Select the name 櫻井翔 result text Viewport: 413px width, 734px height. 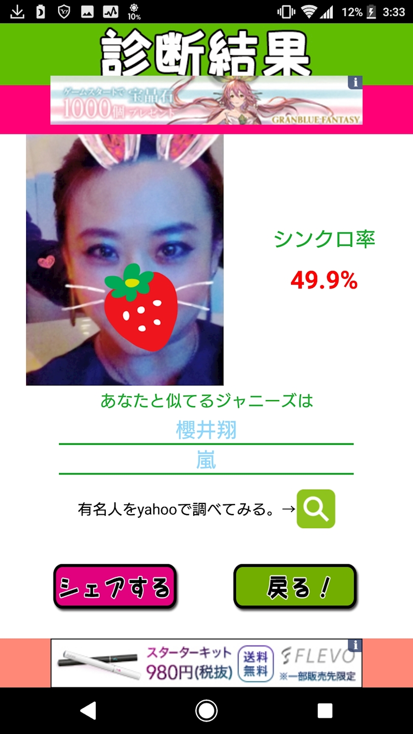206,430
